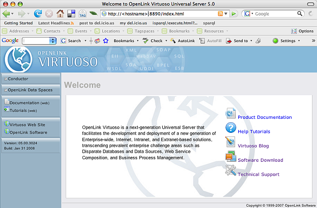Open the del.icio.us checkered bookmarks icon
The height and width of the screenshot is (208, 317).
coord(72,14)
